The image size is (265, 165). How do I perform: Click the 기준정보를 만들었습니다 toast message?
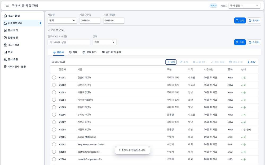coord(132,150)
